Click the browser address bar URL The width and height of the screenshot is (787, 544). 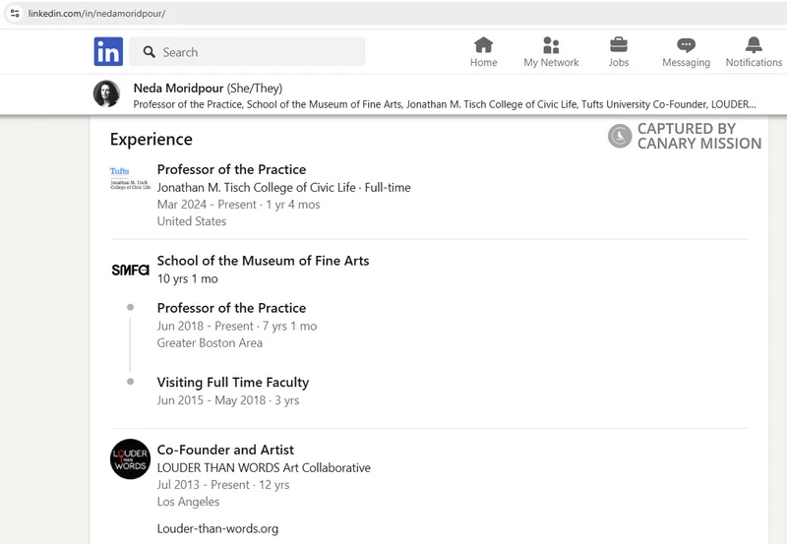point(96,14)
